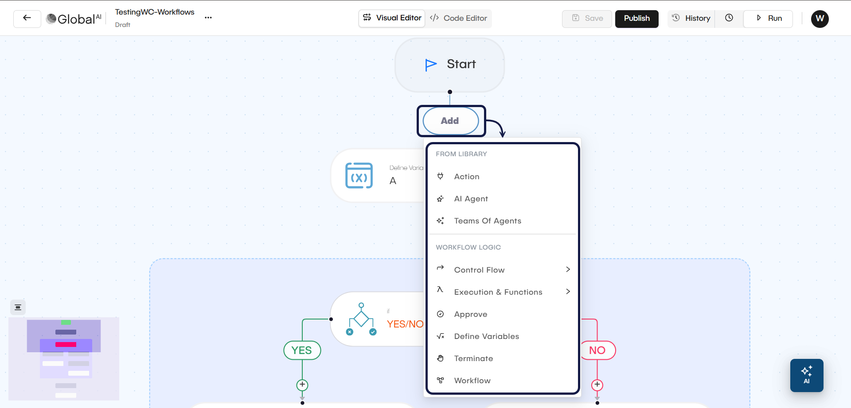Select the Define Variables node icon
This screenshot has height=408, width=851.
click(x=359, y=176)
